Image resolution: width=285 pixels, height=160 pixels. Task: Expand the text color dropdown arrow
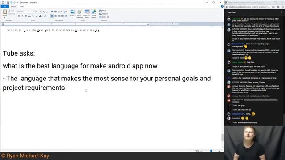click(43, 16)
